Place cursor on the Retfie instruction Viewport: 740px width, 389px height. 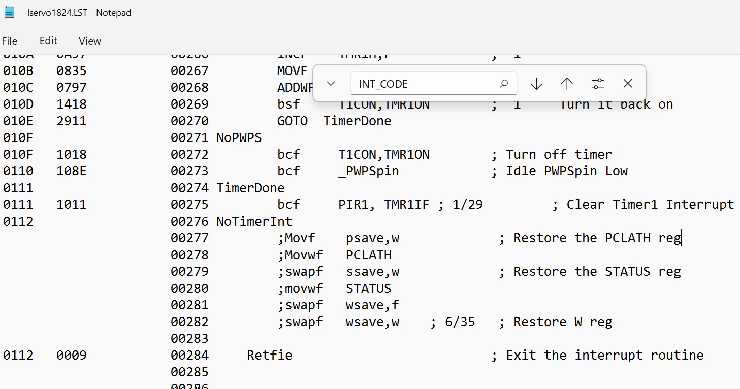click(x=269, y=355)
